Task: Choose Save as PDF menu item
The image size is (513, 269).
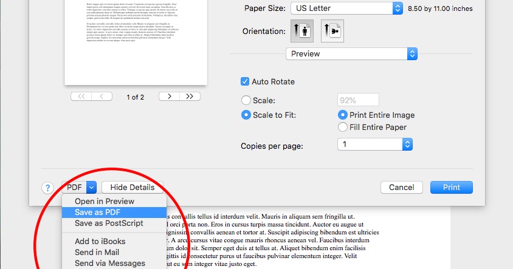Action: [114, 213]
